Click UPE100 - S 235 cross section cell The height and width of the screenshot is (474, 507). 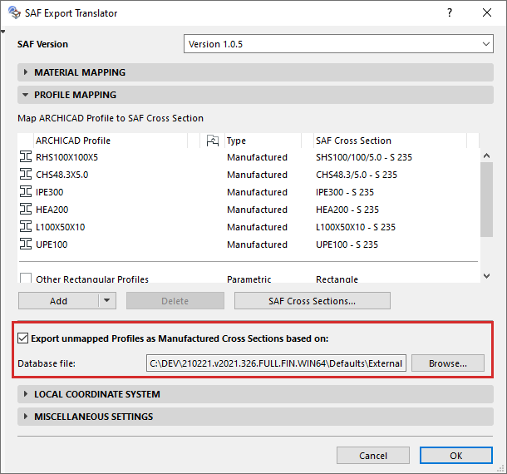pos(347,244)
